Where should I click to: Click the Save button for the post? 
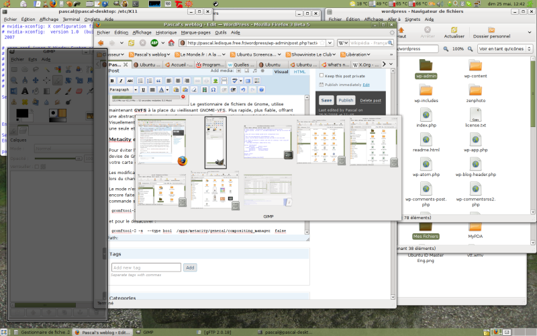coord(326,100)
